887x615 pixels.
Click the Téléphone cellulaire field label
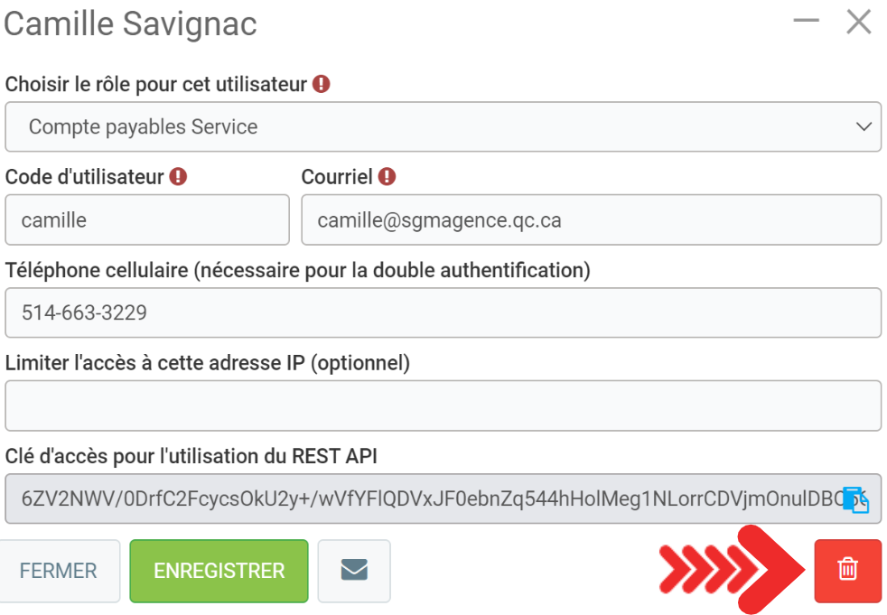[298, 270]
